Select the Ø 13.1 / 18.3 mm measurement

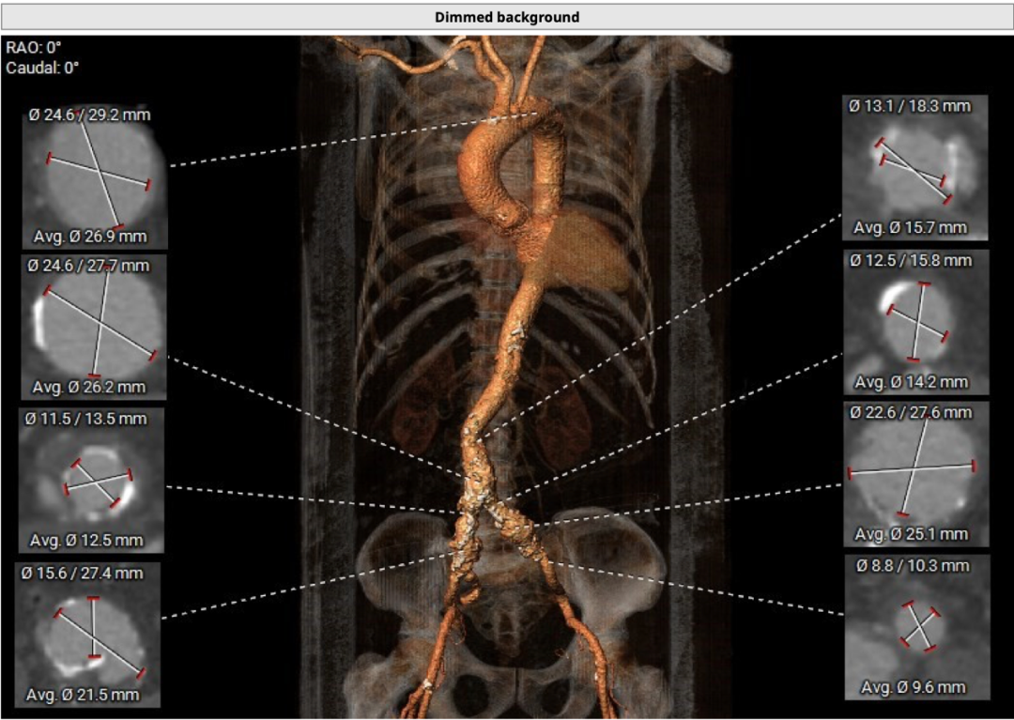tap(910, 106)
